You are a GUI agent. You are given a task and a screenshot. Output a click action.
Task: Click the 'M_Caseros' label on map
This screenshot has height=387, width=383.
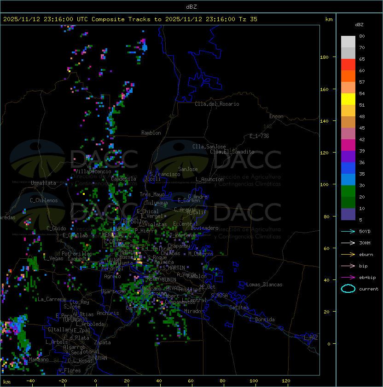point(201,254)
